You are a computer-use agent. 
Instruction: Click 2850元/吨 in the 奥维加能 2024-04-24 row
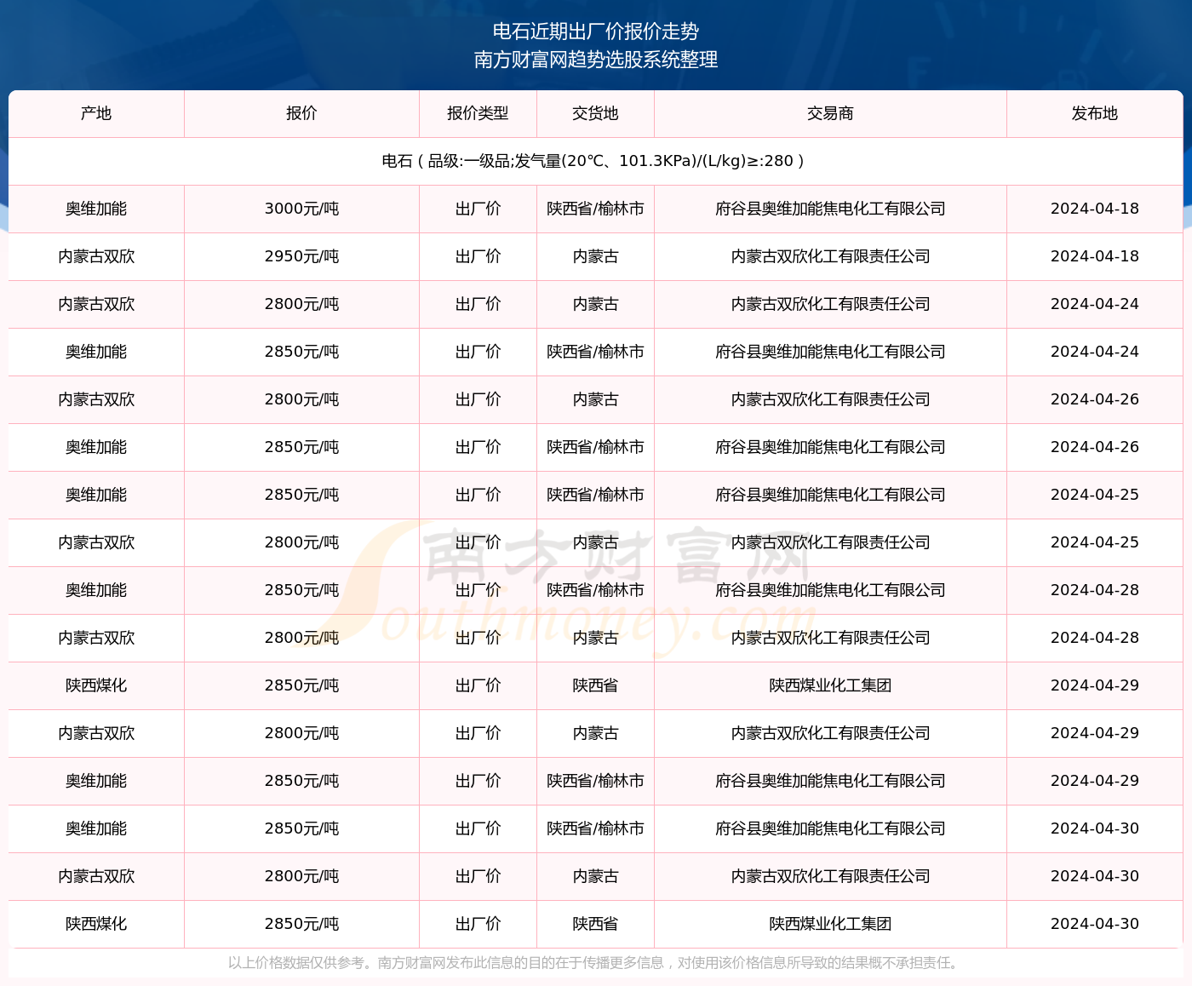(x=301, y=352)
